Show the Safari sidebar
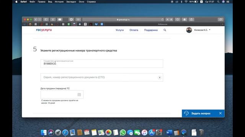Viewport: 245px width, 137px height. [46, 19]
